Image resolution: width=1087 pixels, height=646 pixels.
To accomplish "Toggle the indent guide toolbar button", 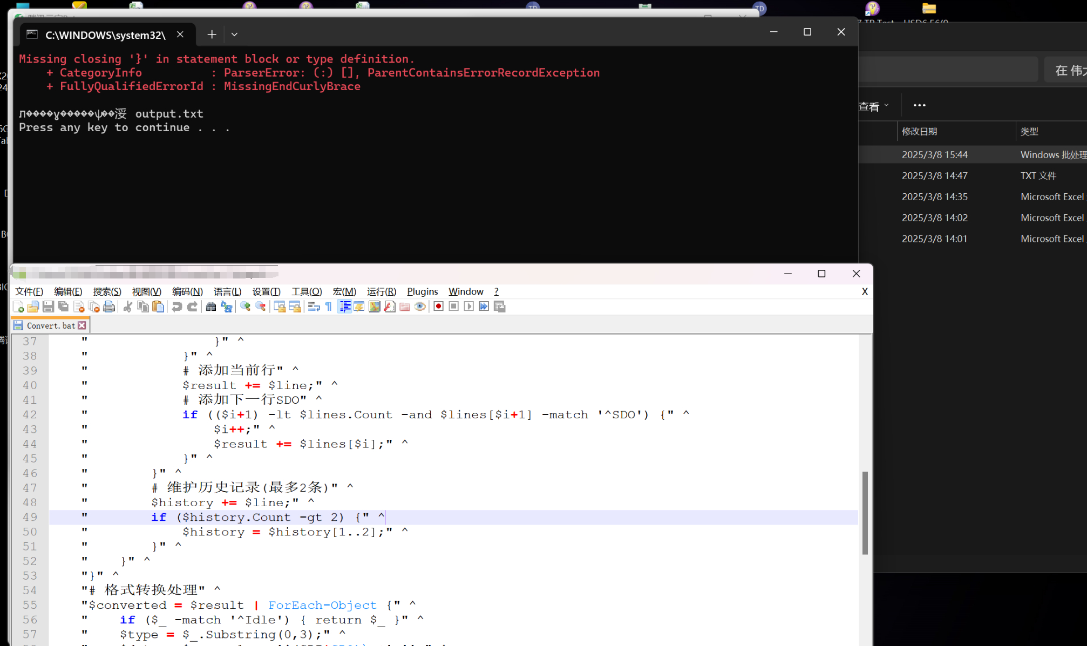I will click(x=344, y=307).
